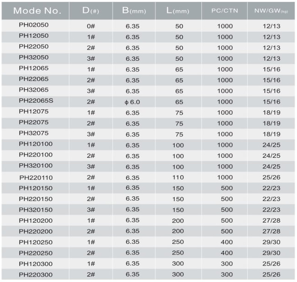Select the PH120200 model cell
Image resolution: width=297 pixels, height=282 pixels.
pos(36,220)
